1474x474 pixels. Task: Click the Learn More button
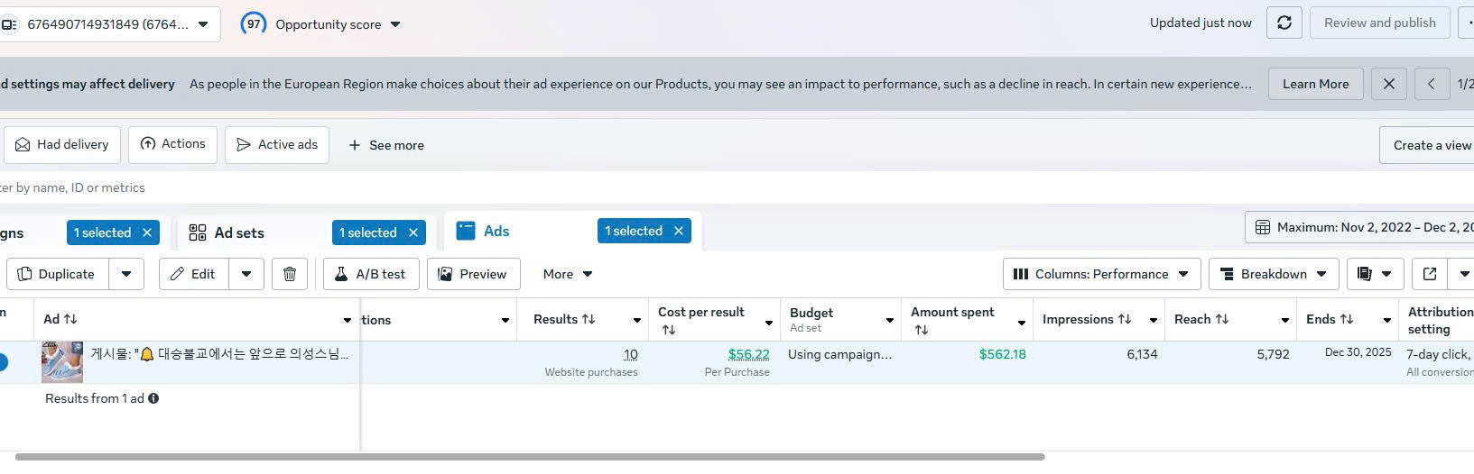click(x=1315, y=84)
